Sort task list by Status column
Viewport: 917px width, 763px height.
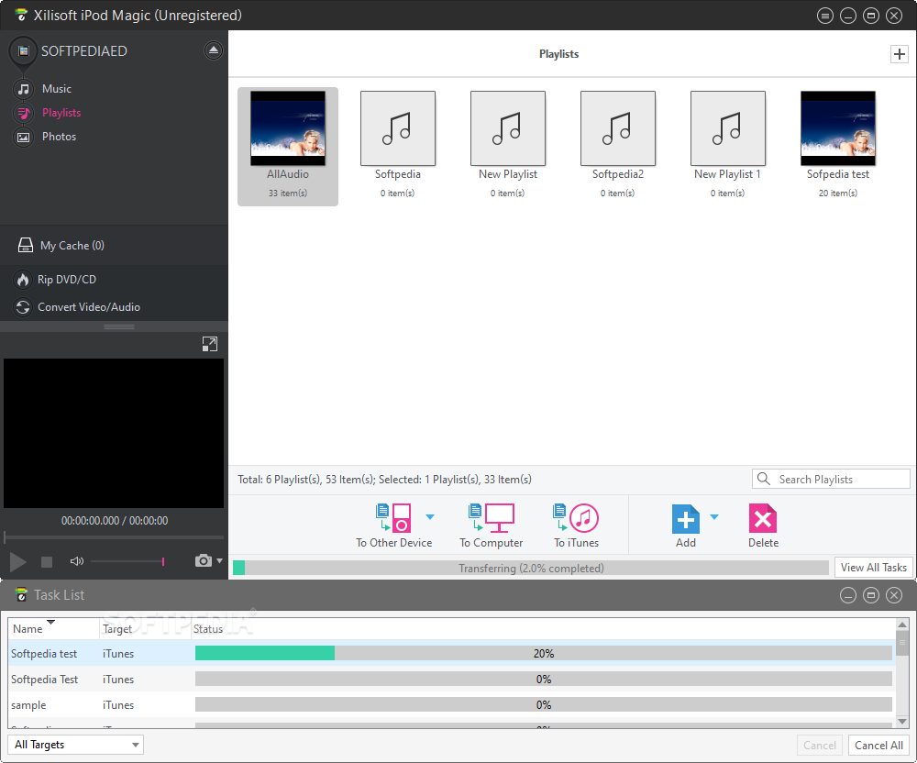click(542, 629)
